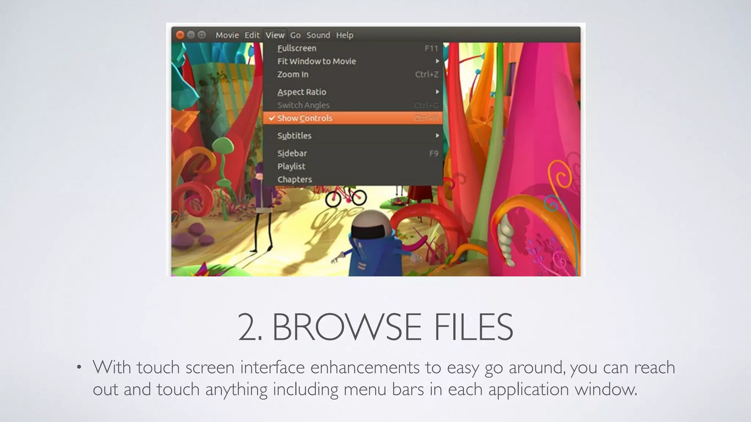Maximize the movie player window

[202, 35]
